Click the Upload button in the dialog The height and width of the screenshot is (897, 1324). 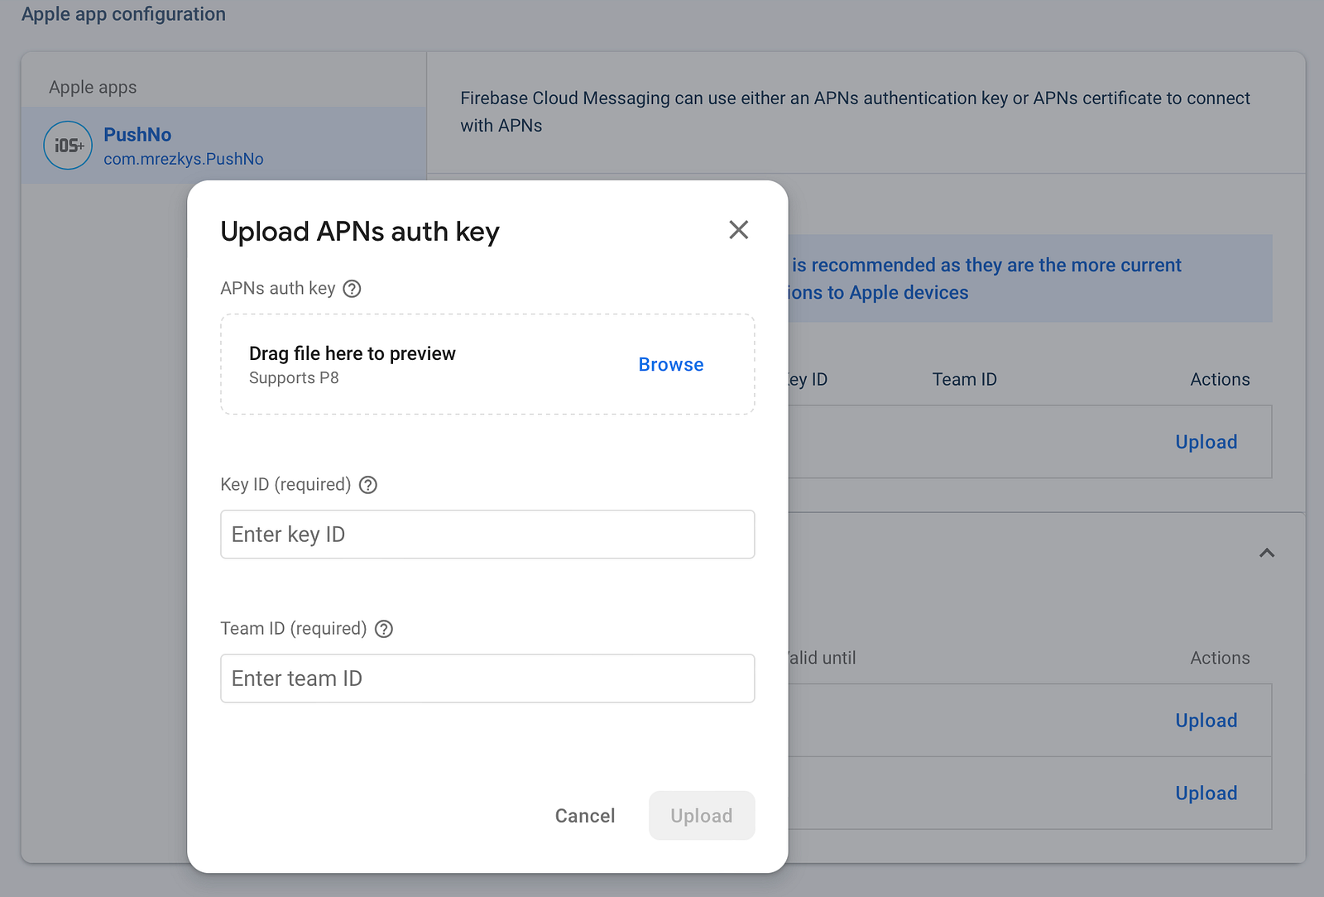702,816
